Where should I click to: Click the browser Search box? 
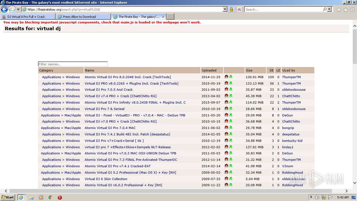pos(283,9)
